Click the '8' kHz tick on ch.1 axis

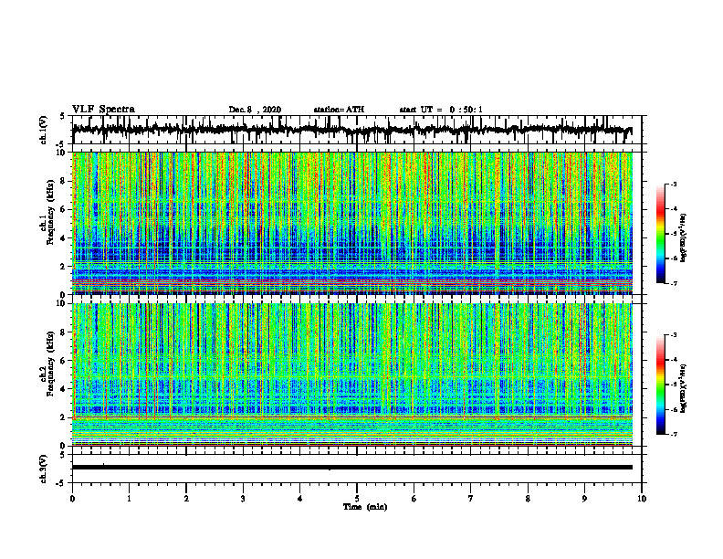click(x=65, y=181)
